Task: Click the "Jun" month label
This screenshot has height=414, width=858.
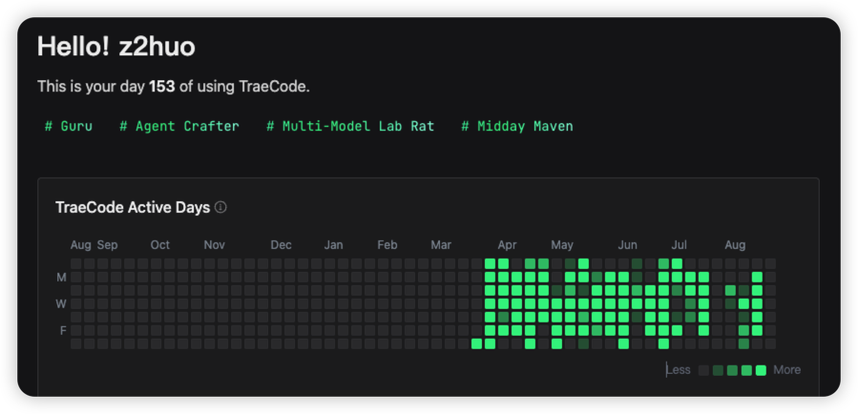Action: (x=628, y=245)
